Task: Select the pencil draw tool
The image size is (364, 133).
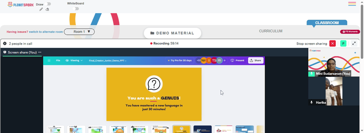Action: (x=41, y=9)
